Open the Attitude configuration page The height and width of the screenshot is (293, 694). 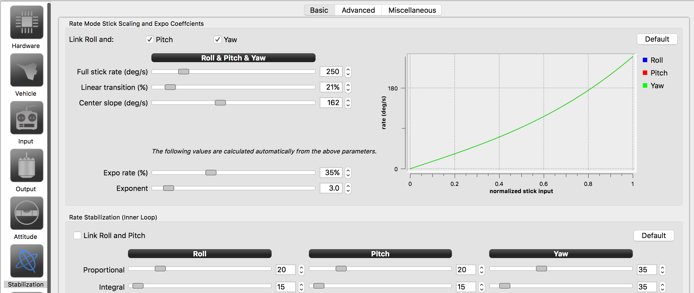point(26,213)
